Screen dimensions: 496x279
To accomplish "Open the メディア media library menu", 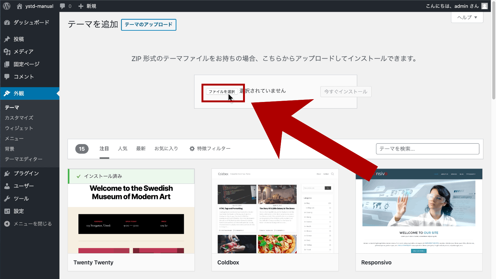I will [30, 51].
